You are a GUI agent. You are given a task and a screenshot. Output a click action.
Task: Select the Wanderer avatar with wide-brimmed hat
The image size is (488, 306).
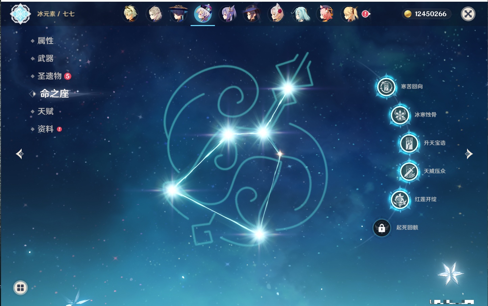click(x=178, y=14)
